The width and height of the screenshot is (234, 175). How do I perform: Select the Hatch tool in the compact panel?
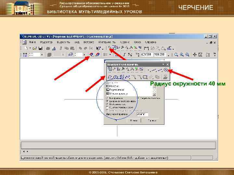coord(157,77)
